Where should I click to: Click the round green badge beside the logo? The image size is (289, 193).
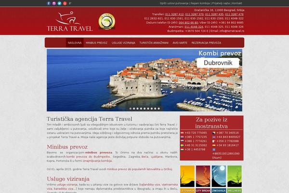click(x=107, y=21)
